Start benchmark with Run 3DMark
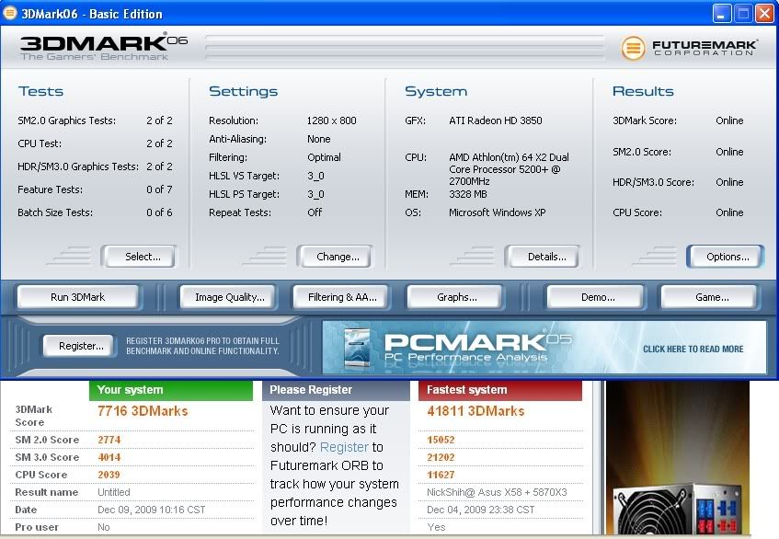 [x=77, y=297]
